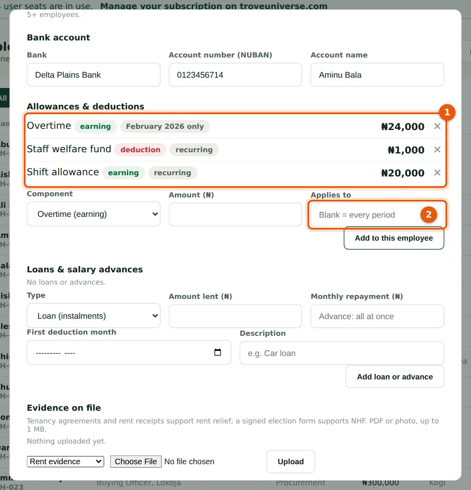
Task: Open the Component dropdown showing Overtime (earning)
Action: pos(94,214)
